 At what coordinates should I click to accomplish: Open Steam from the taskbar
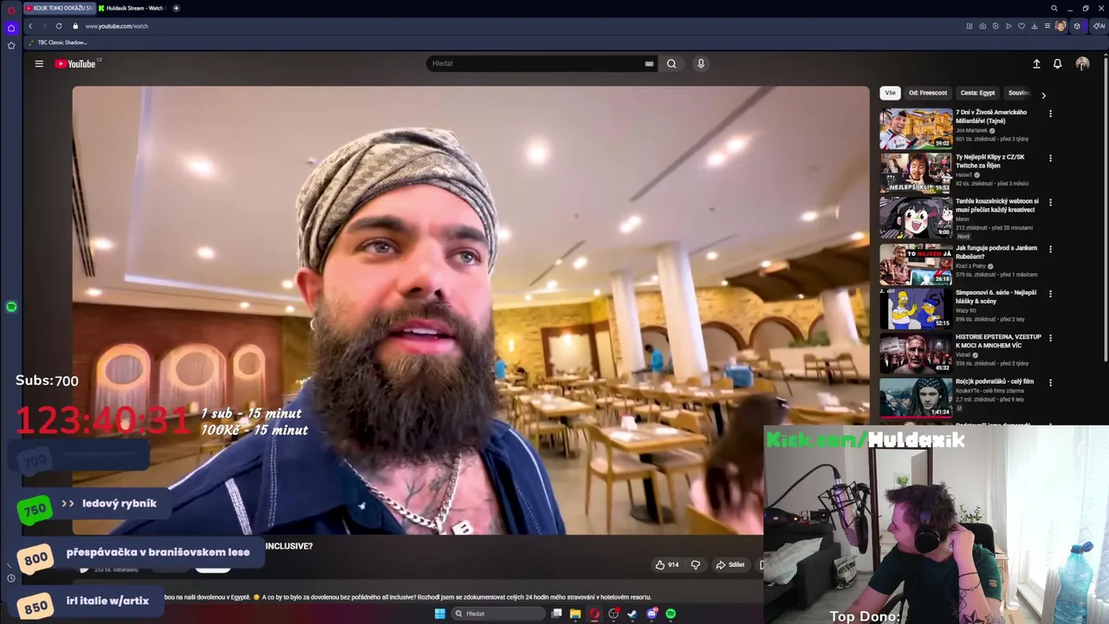(632, 614)
